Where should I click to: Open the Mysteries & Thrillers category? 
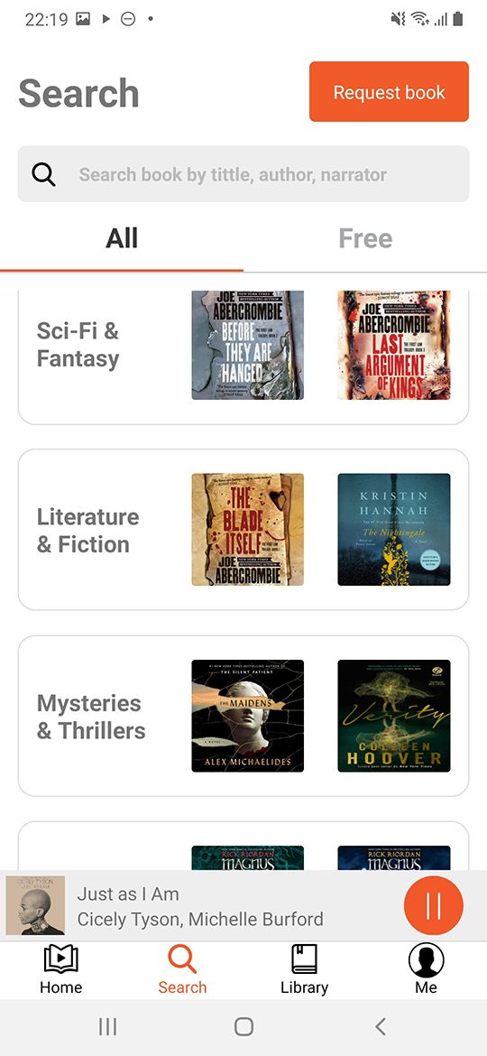click(243, 716)
